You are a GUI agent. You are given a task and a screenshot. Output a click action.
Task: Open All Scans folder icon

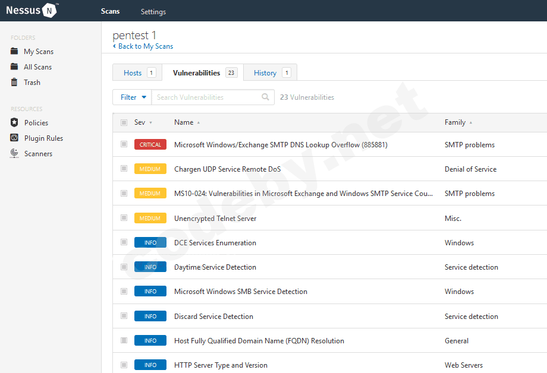tap(14, 67)
